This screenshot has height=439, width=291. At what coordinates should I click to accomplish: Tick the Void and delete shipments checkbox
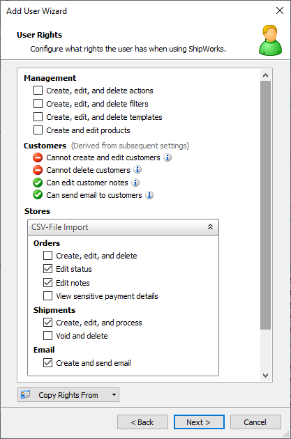(x=47, y=335)
